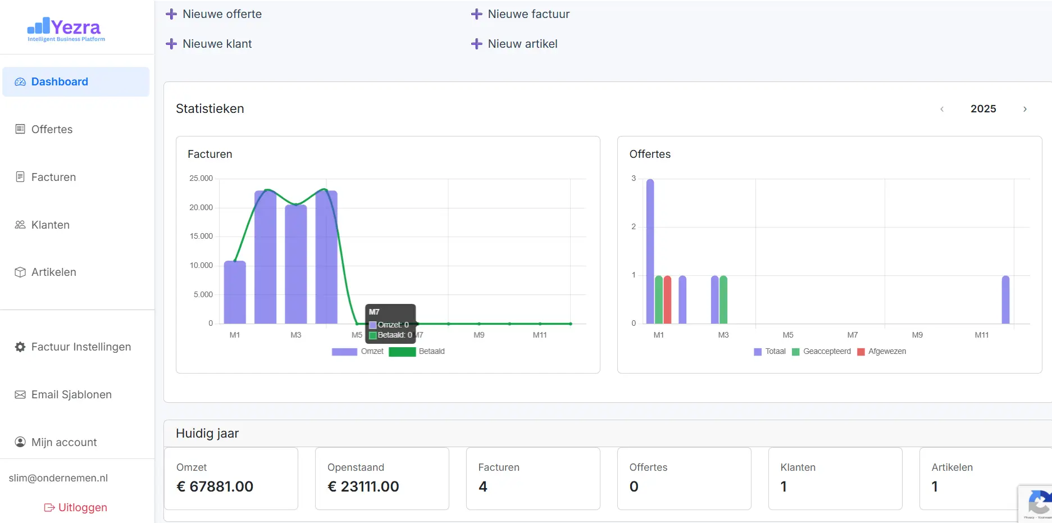Click the gear icon for Factuur Instellingen
This screenshot has width=1052, height=523.
point(20,347)
